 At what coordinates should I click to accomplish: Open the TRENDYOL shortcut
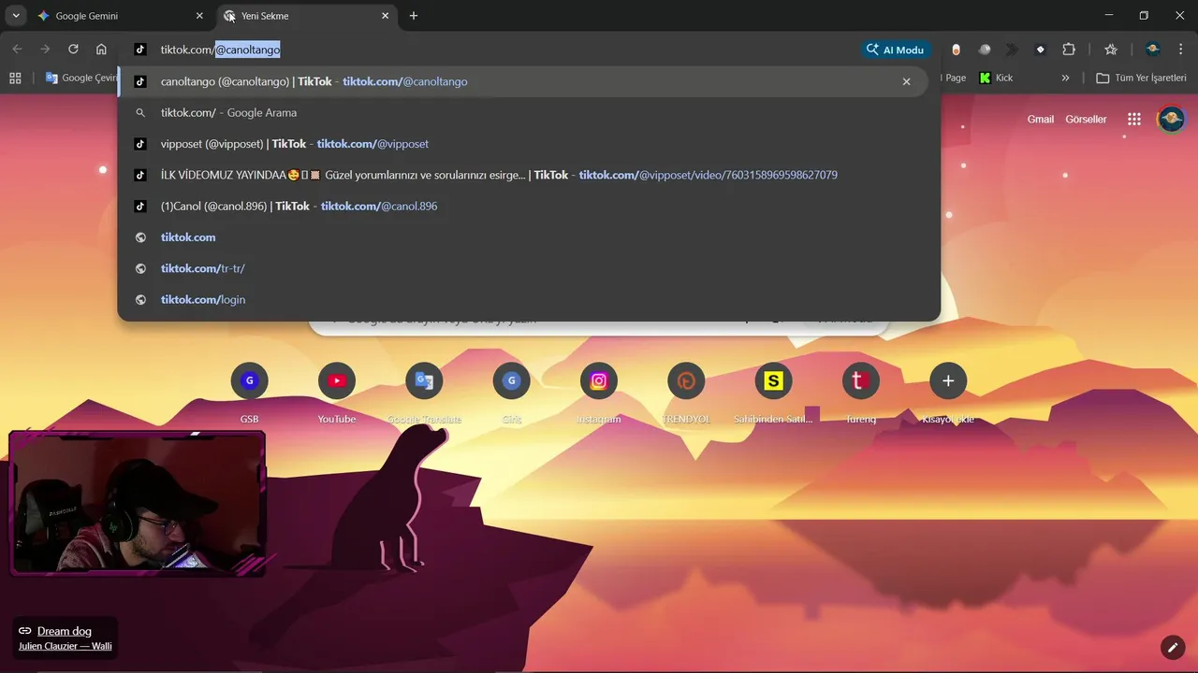coord(686,393)
